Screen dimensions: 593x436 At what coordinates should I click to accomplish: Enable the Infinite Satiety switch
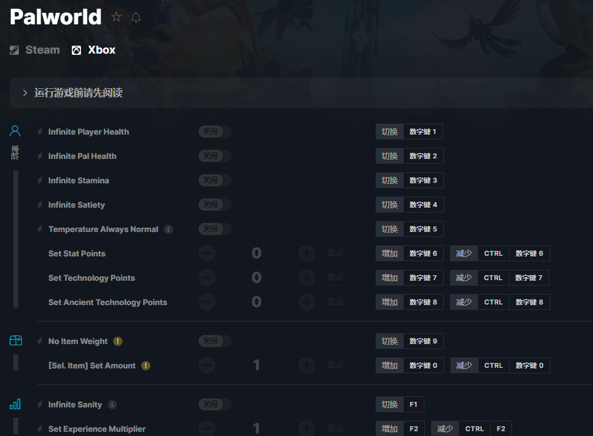(215, 205)
